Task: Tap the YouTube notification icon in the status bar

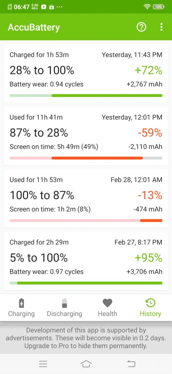Action: coord(43,7)
